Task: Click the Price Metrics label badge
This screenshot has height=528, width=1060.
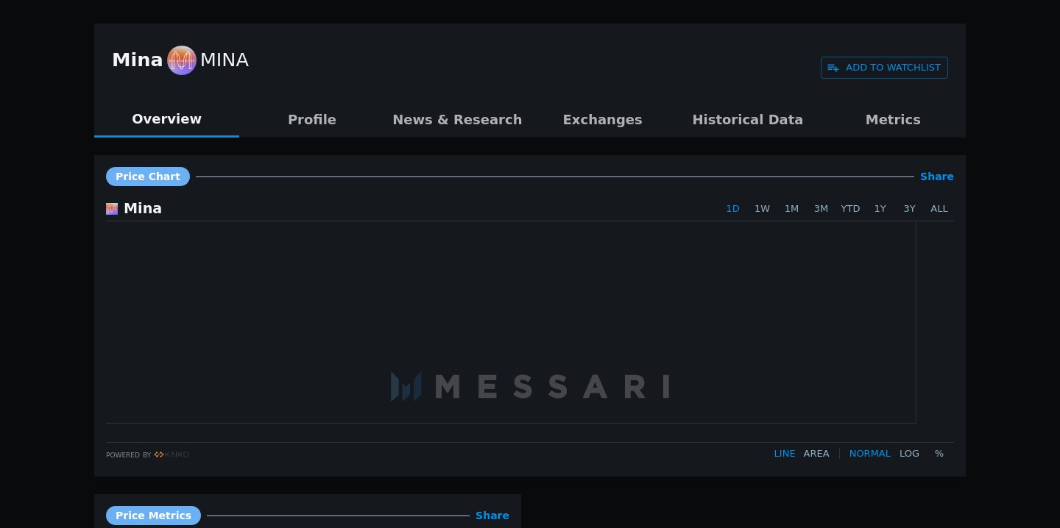Action: click(x=153, y=515)
